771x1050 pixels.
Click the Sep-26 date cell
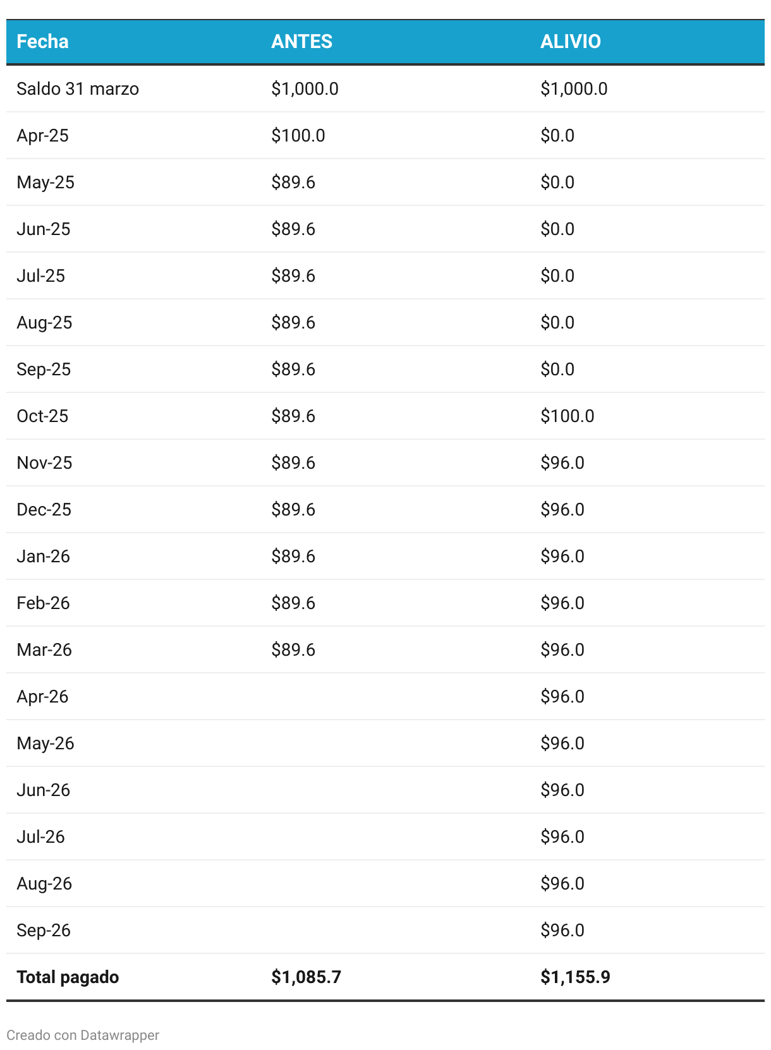point(44,930)
